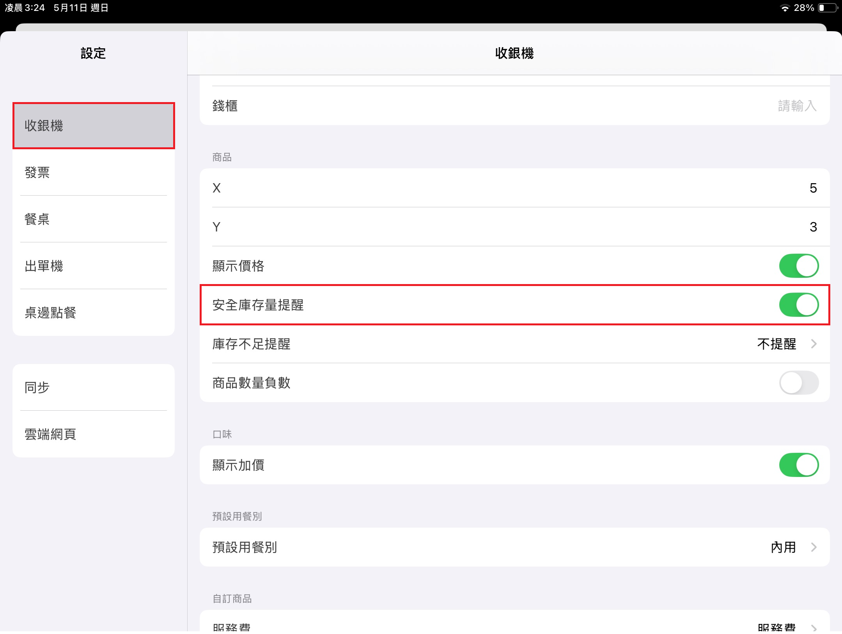This screenshot has height=634, width=842.
Task: Tap the battery indicator icon
Action: click(x=828, y=8)
